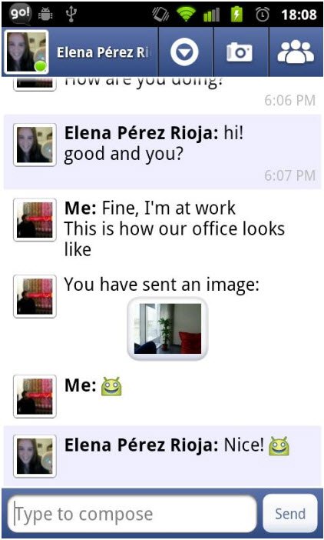Open the contacts group icon

[296, 52]
